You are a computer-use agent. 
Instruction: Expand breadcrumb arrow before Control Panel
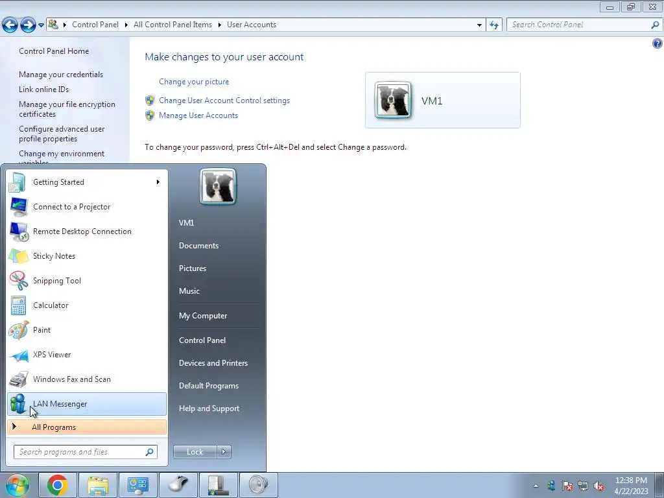click(65, 25)
